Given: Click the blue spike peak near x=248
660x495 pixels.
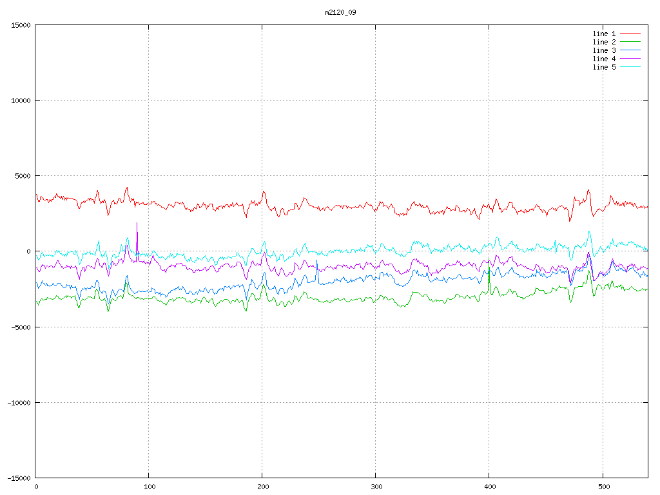Looking at the screenshot, I should tap(317, 261).
